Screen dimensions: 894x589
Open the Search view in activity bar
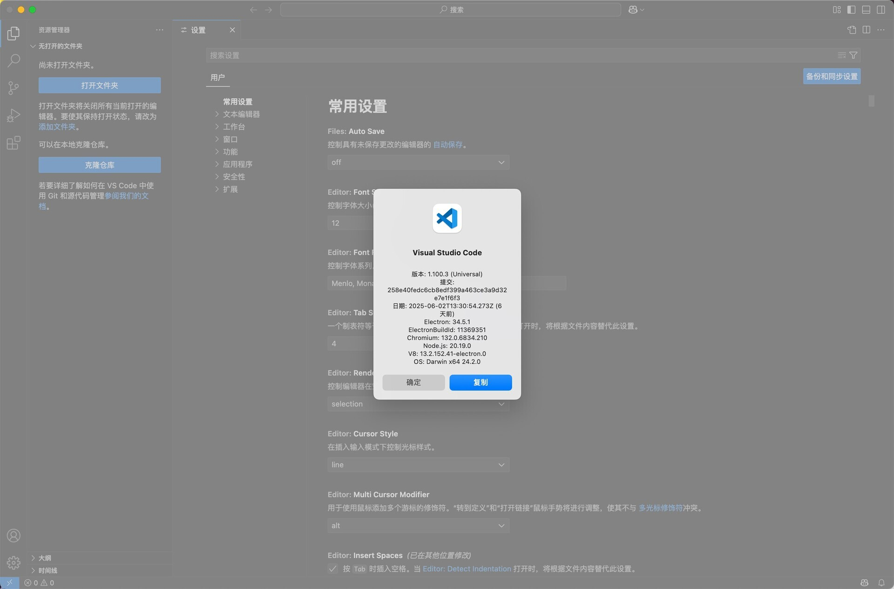14,60
